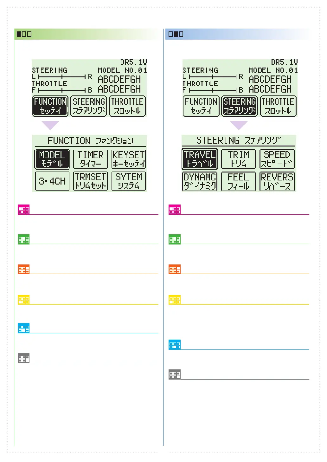
Task: Click the yellow grid icon below the STEERING menu
Action: tap(175, 299)
